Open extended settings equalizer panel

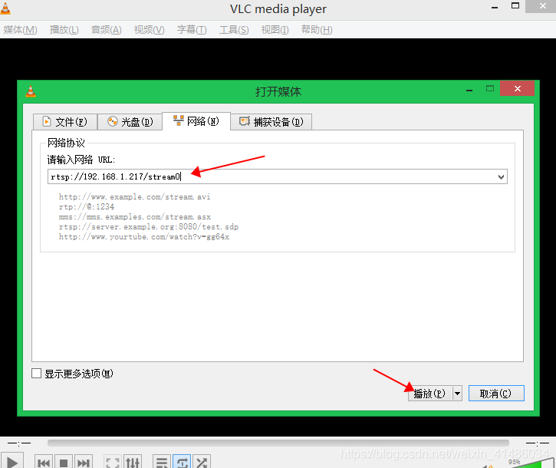133,463
